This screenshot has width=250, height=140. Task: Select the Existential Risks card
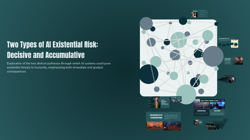[201, 113]
